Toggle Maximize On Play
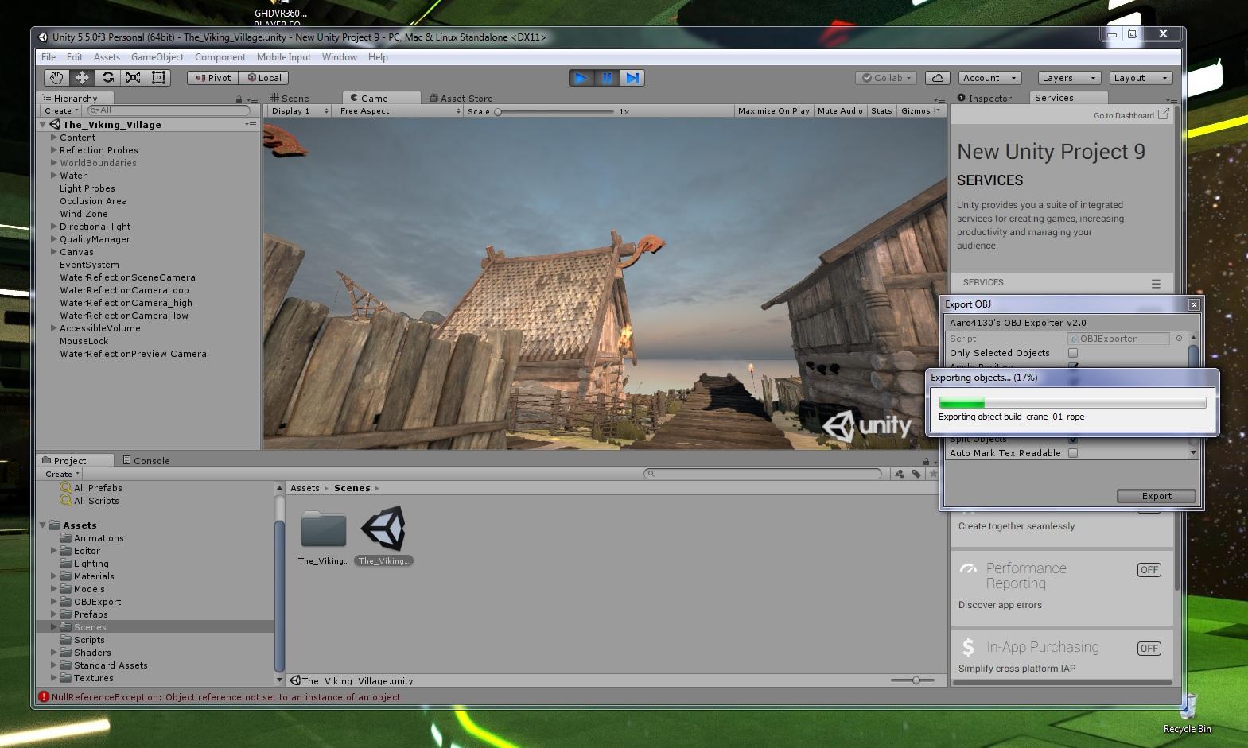The height and width of the screenshot is (748, 1248). [x=773, y=111]
